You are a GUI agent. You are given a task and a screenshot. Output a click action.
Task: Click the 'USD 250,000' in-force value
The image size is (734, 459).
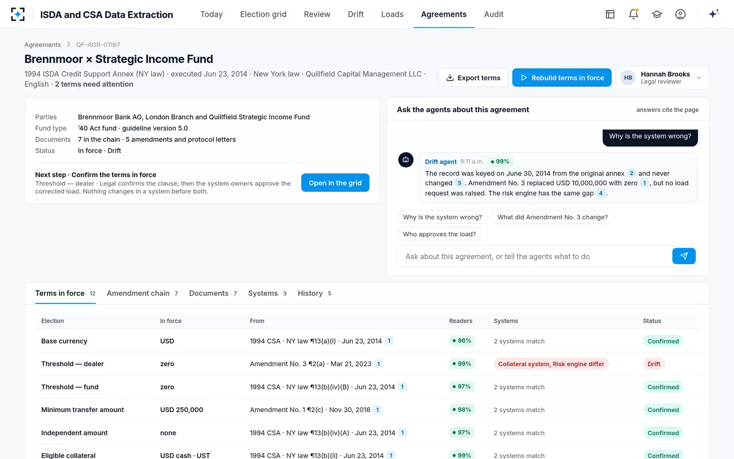tap(181, 410)
